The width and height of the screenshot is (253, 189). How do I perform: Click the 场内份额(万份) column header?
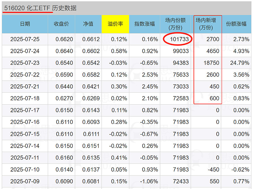(x=176, y=24)
